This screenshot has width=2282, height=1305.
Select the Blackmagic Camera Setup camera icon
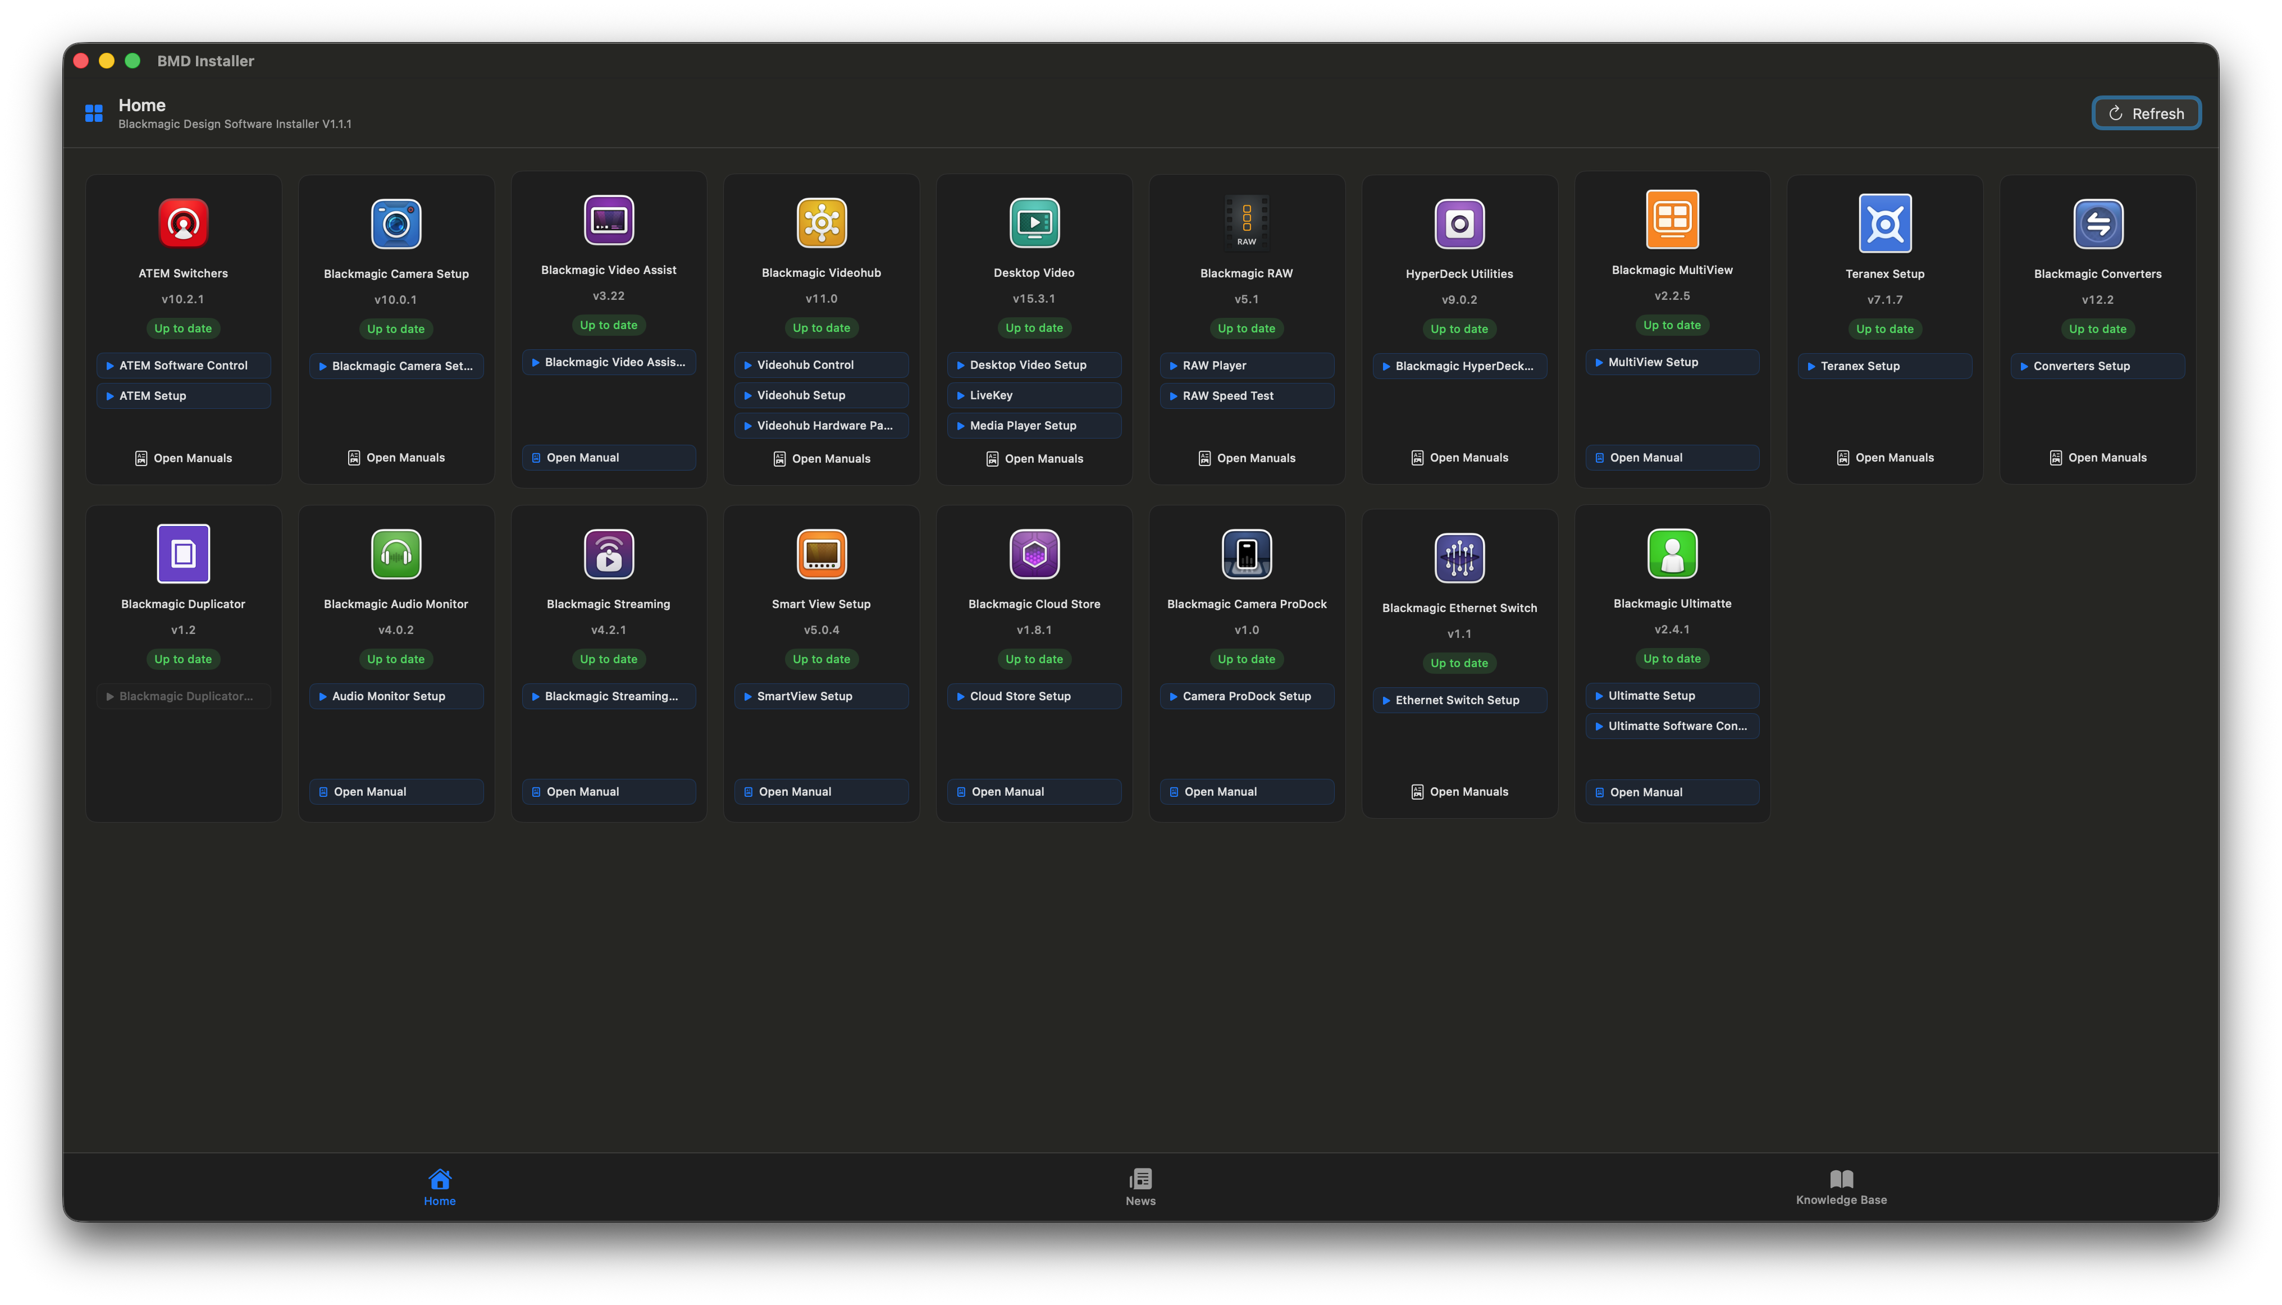coord(395,223)
